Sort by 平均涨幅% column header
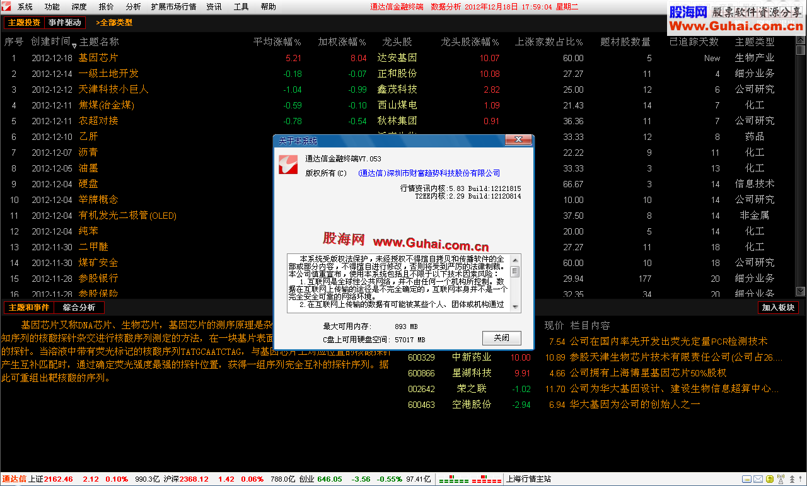The width and height of the screenshot is (807, 486). tap(277, 42)
